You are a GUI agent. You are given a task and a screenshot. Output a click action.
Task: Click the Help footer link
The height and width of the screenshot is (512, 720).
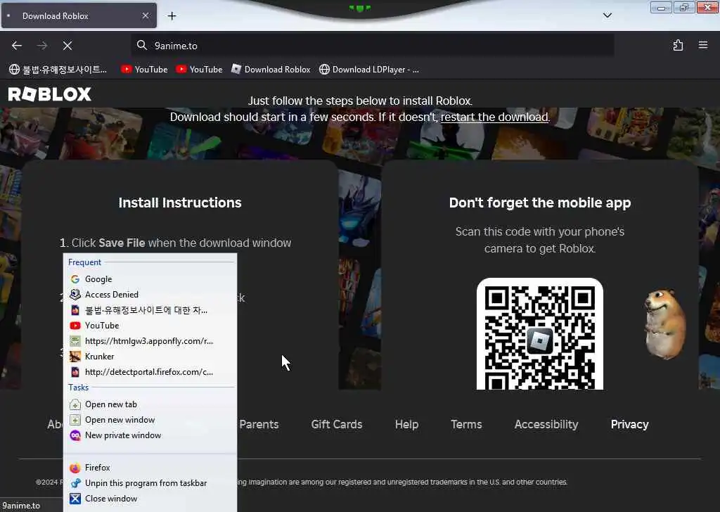point(406,424)
